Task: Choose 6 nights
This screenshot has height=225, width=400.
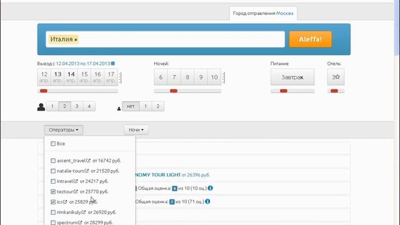Action: point(161,77)
